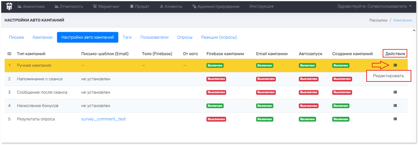Viewport: 418px width, 145px height.
Task: Expand the Суперпользователь user dropdown
Action: pos(374,7)
